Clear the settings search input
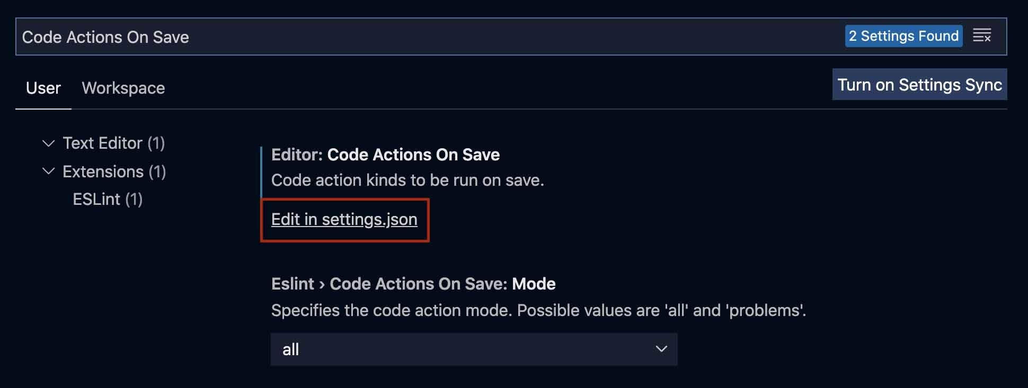Image resolution: width=1028 pixels, height=388 pixels. [x=982, y=36]
